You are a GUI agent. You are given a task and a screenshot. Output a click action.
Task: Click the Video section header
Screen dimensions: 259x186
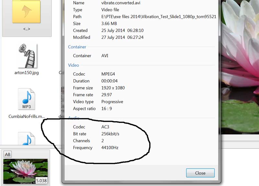pos(73,65)
